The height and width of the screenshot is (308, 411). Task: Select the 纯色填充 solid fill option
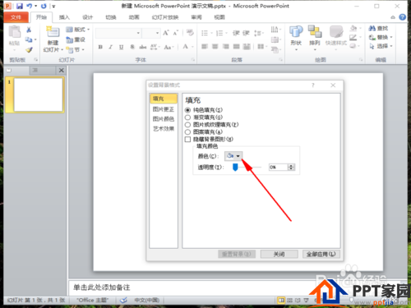[204, 110]
